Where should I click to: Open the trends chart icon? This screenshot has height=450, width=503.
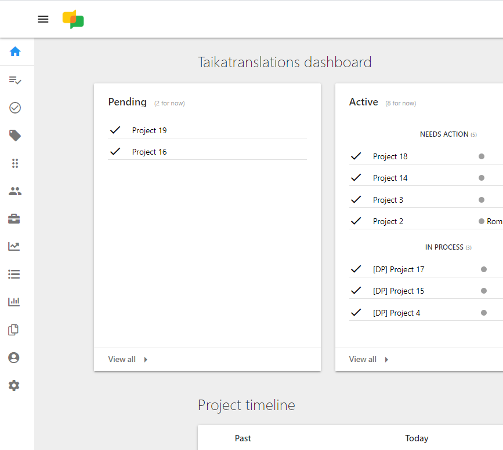tap(15, 246)
